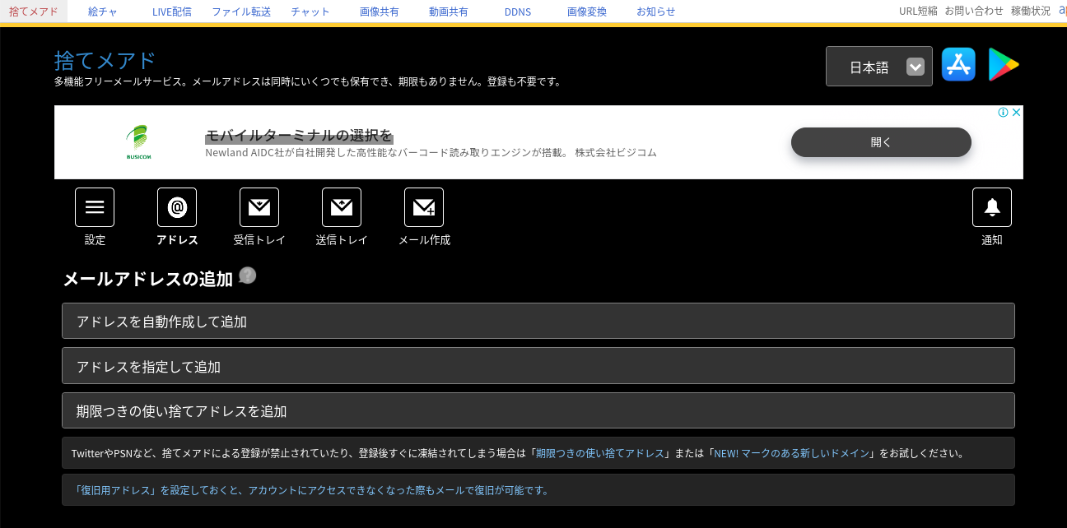Click the BUSICOM logo in ad
The height and width of the screenshot is (528, 1067).
click(138, 142)
